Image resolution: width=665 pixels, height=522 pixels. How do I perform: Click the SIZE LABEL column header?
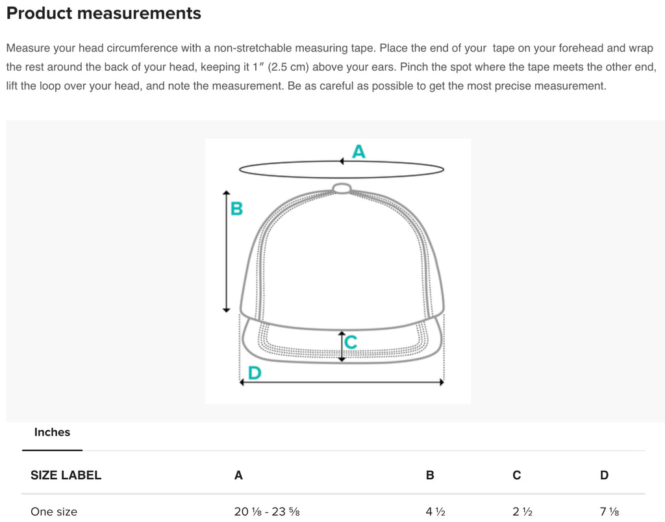click(66, 475)
